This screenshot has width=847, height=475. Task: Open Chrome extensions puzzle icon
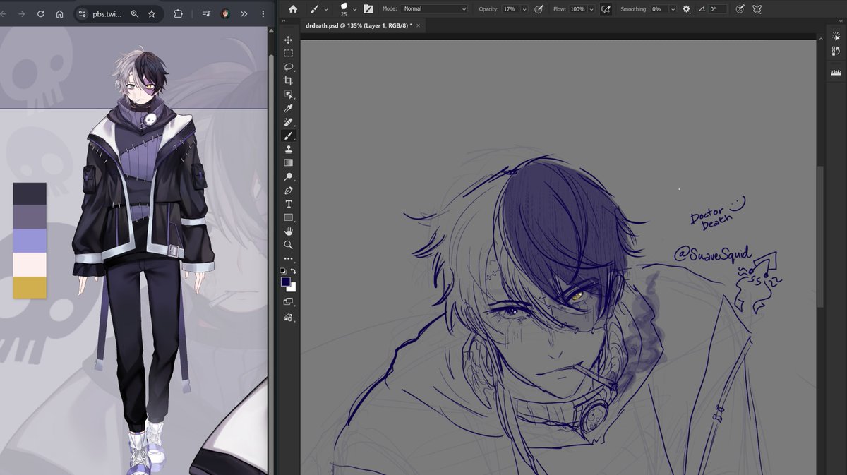pyautogui.click(x=178, y=13)
